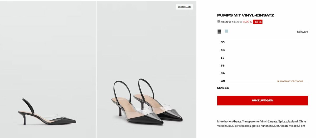Select the black color swatch
The image size is (316, 138).
click(219, 31)
